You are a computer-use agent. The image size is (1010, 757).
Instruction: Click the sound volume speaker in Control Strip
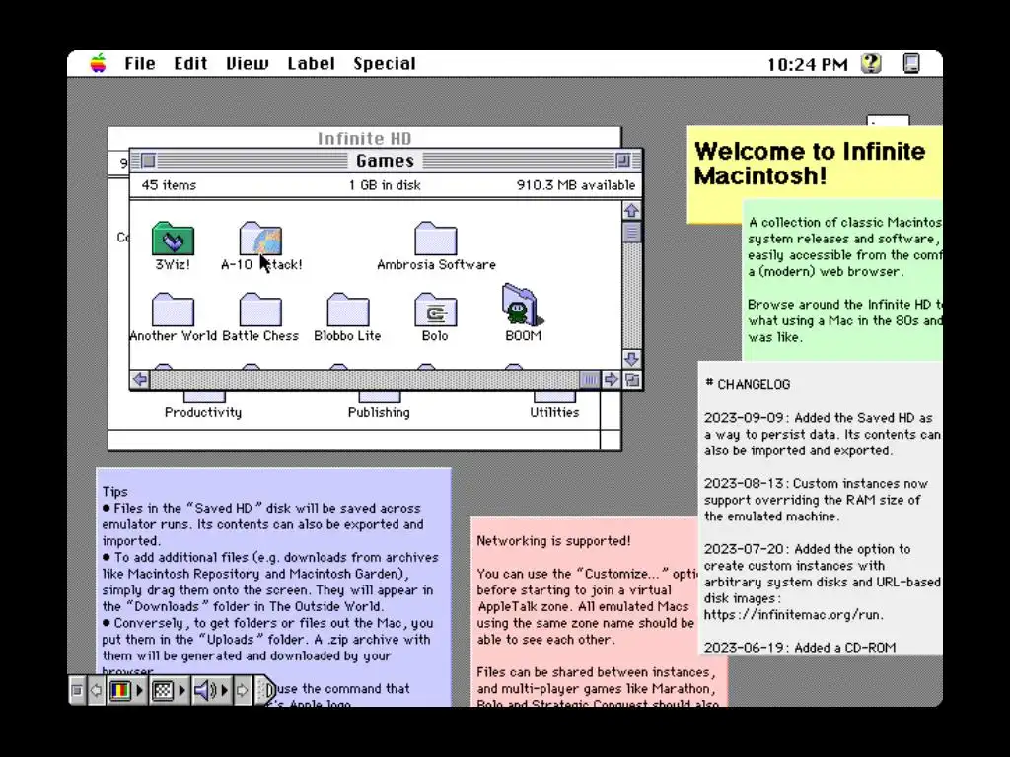[211, 691]
